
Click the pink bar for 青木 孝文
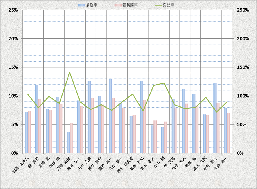155,137
